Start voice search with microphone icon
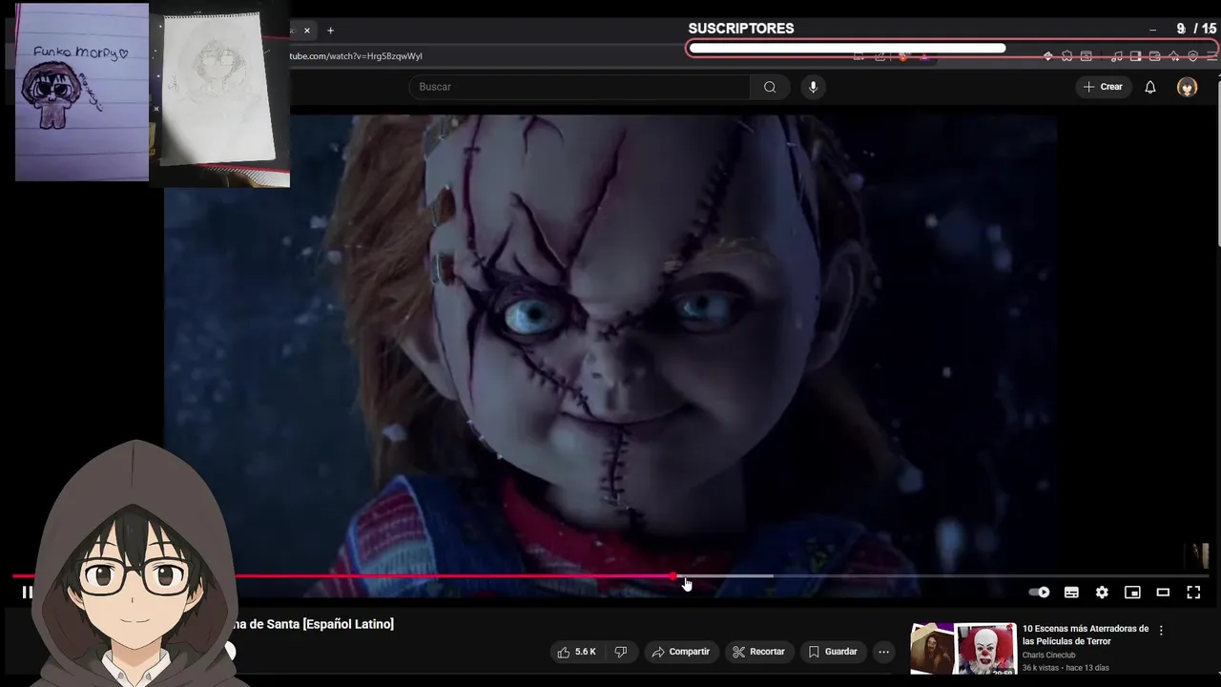 [813, 87]
